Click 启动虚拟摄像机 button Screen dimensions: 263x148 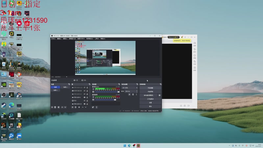[x=149, y=95]
